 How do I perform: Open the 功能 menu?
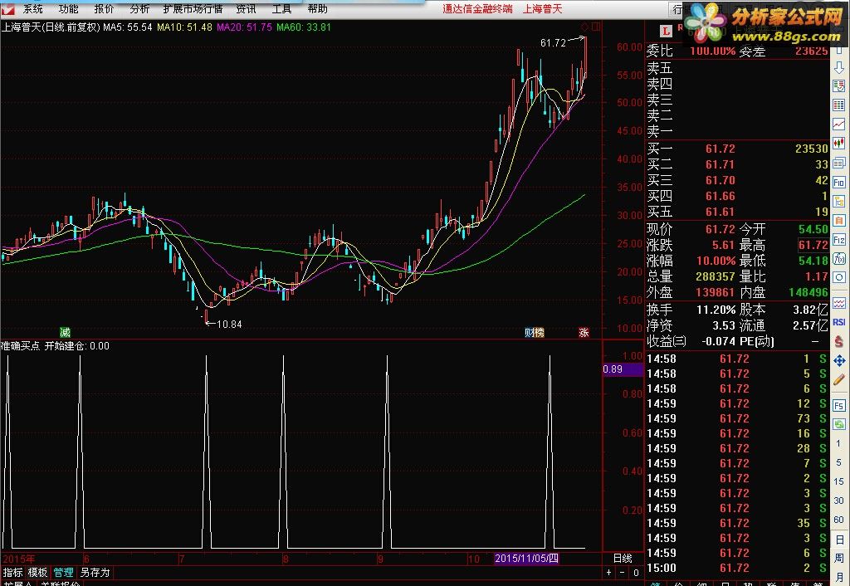pyautogui.click(x=68, y=9)
